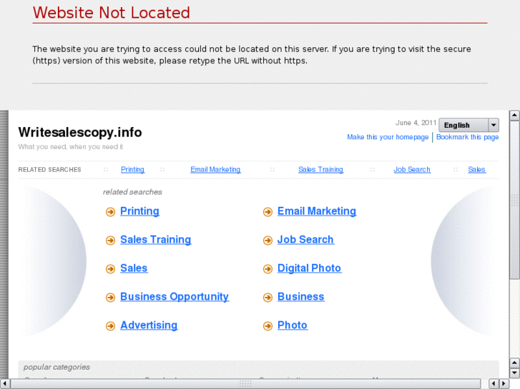
Task: Click the arrow icon beside Email Marketing
Action: click(x=268, y=212)
